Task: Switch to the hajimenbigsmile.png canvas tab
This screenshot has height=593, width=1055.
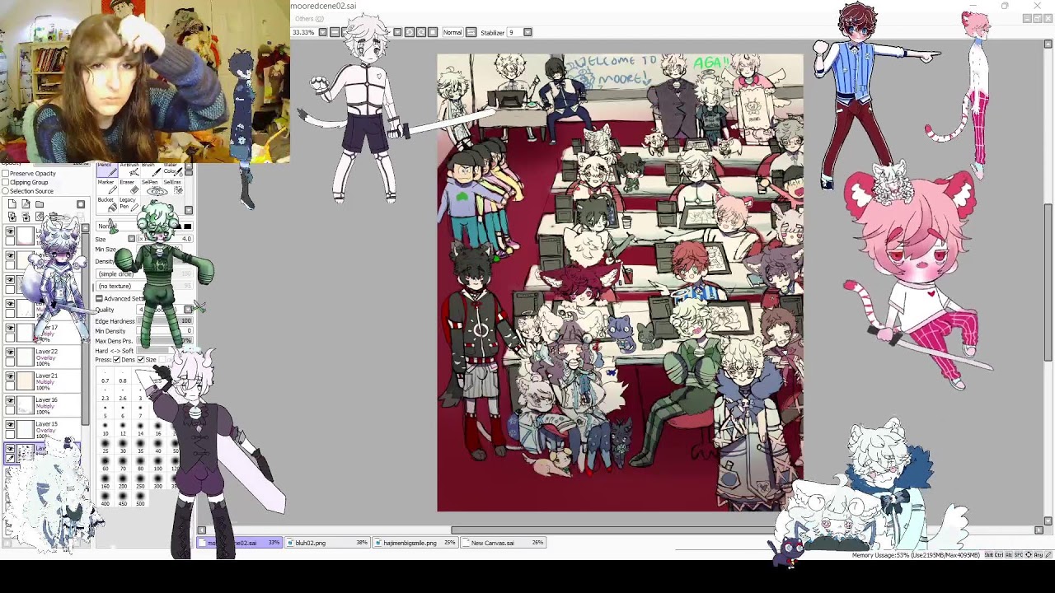Action: [x=415, y=543]
